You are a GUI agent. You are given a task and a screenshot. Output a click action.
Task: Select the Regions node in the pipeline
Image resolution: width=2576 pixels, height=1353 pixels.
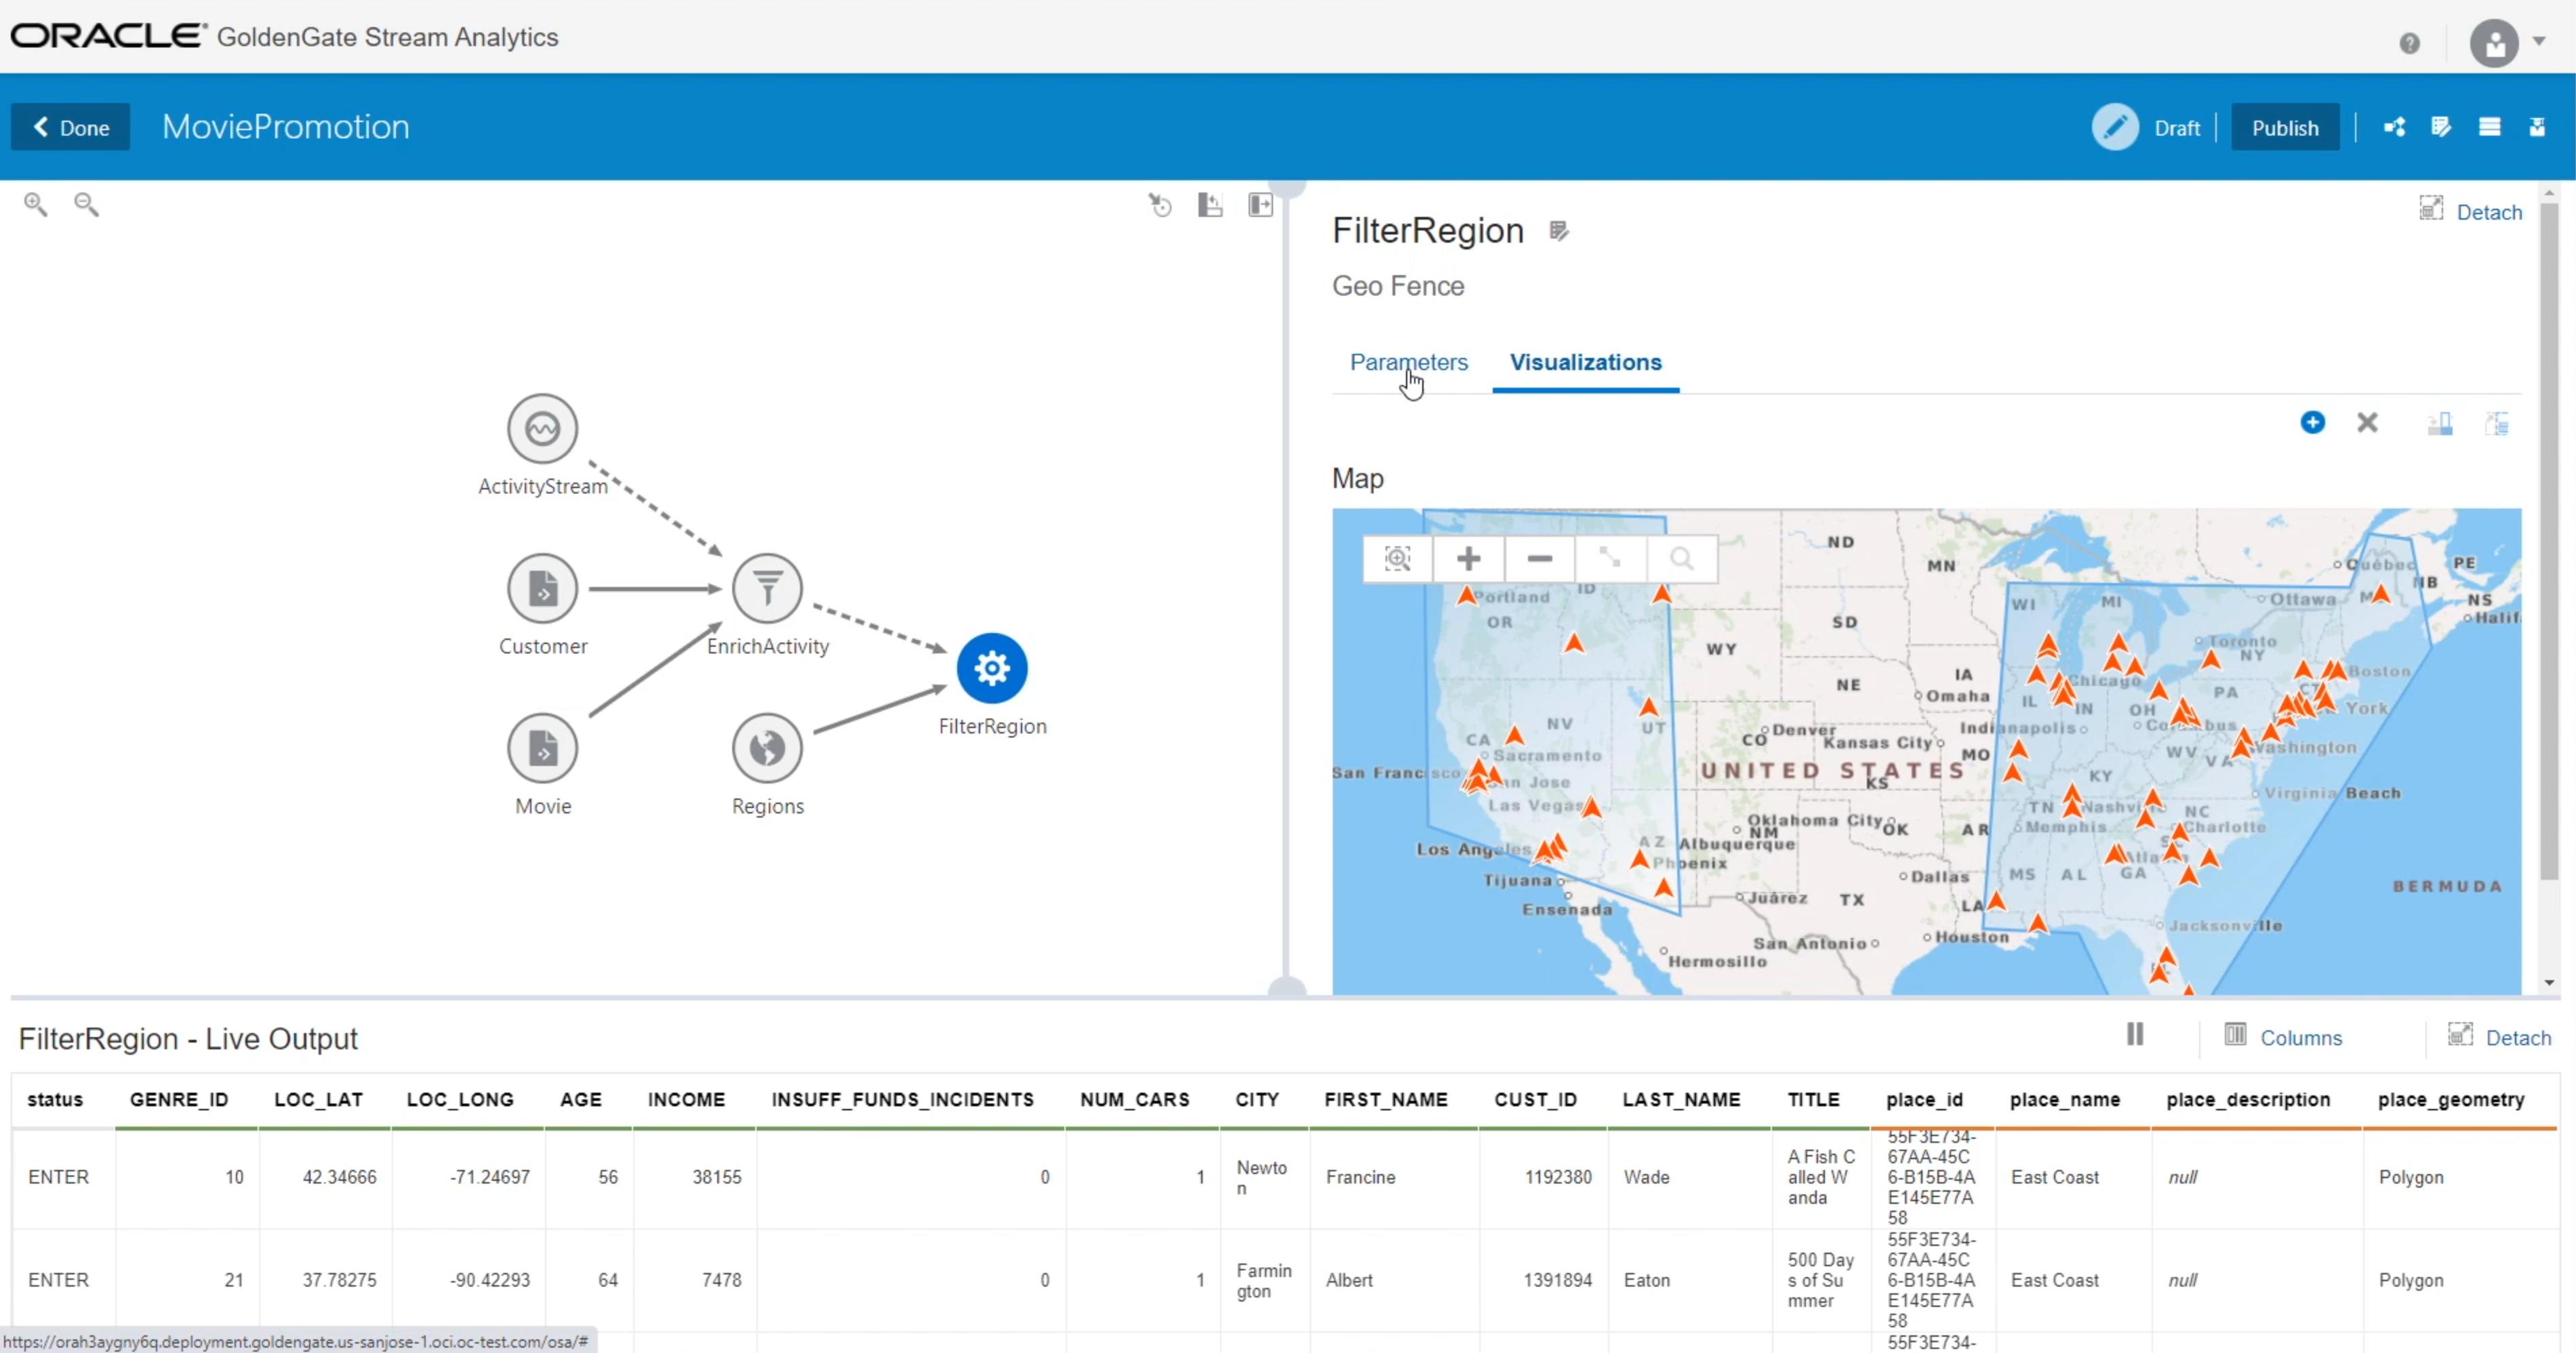pyautogui.click(x=767, y=748)
